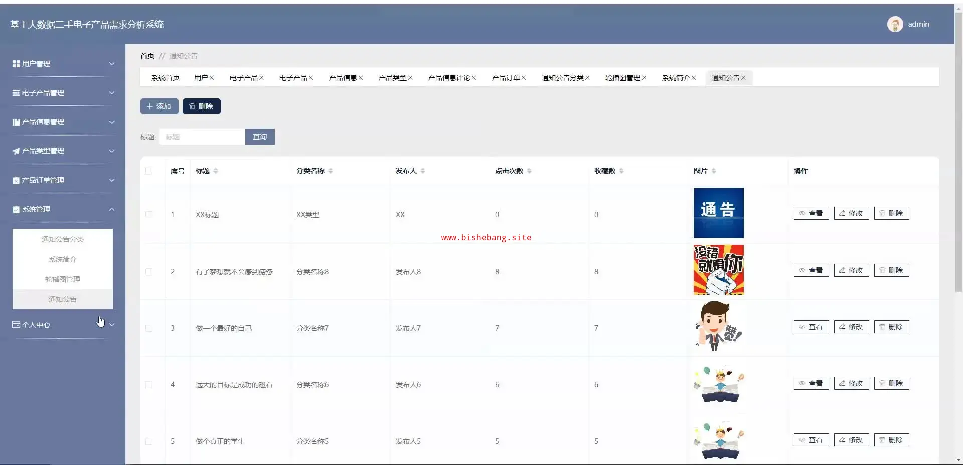Close the 通知公告 tab with its X
The width and height of the screenshot is (963, 465).
coord(743,78)
